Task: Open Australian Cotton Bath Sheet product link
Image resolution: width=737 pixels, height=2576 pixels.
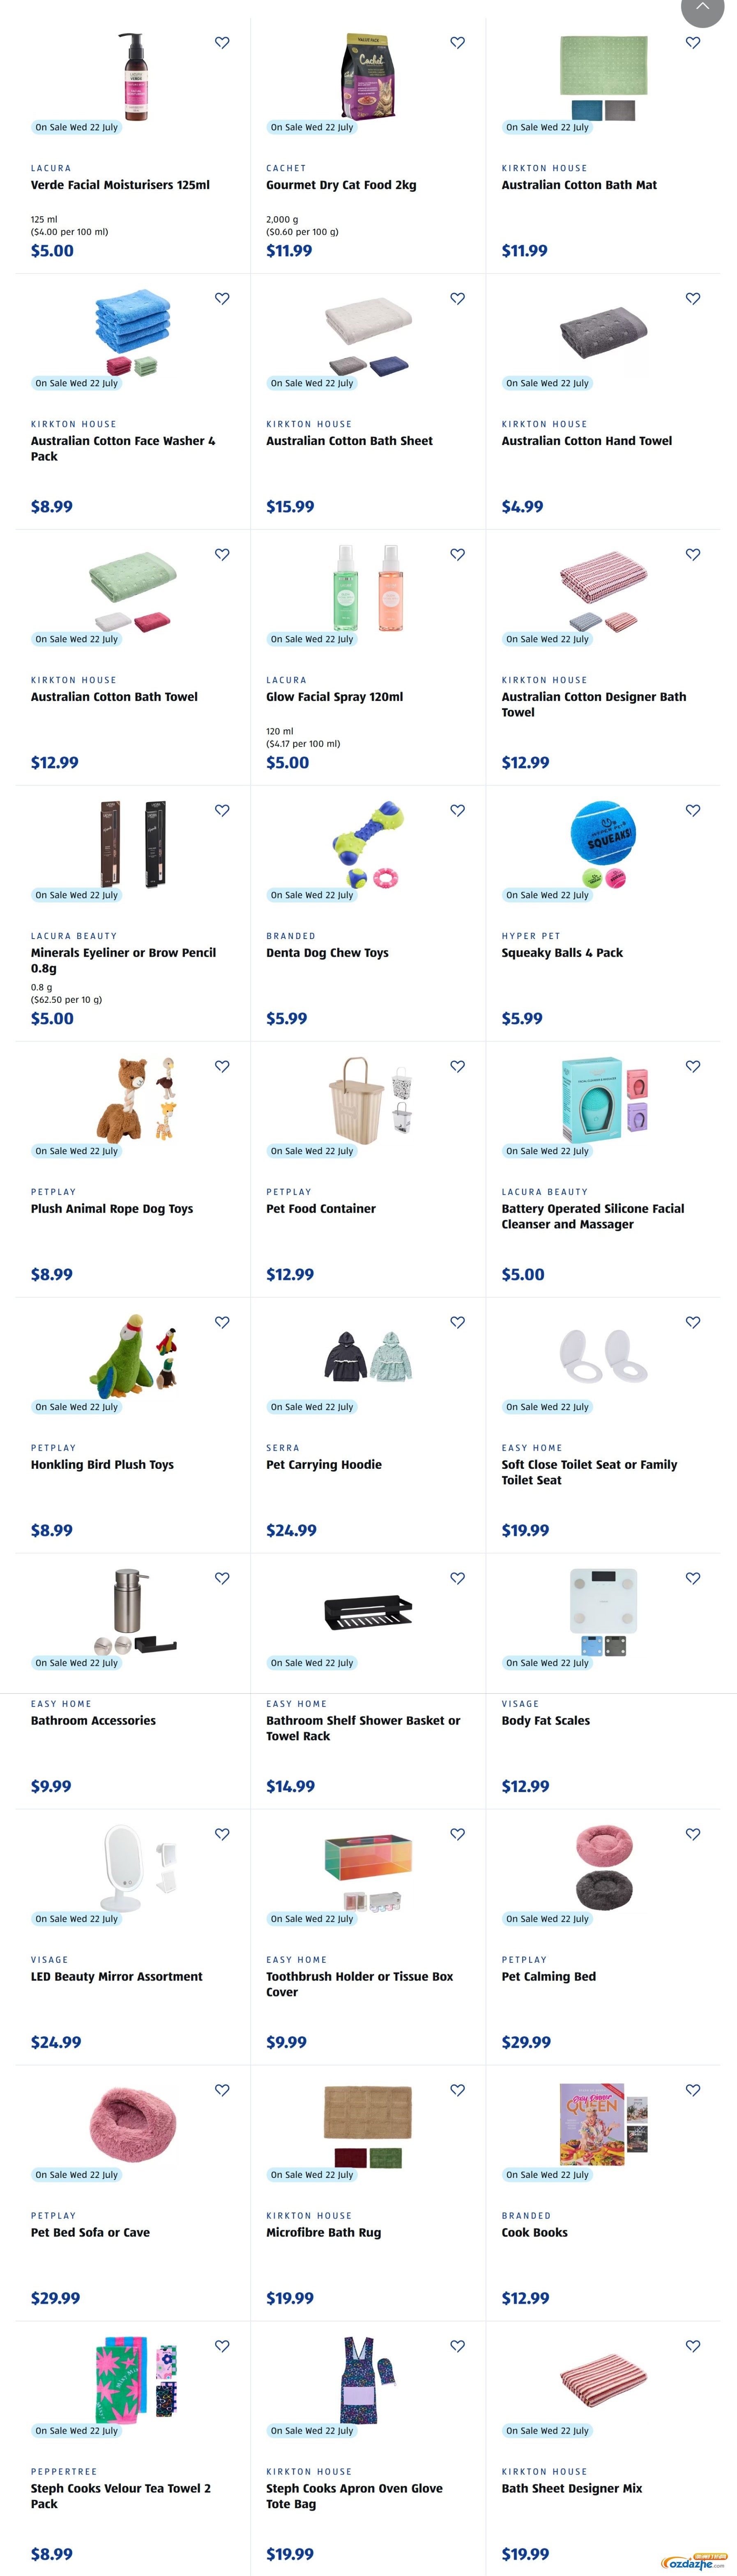Action: [x=350, y=441]
